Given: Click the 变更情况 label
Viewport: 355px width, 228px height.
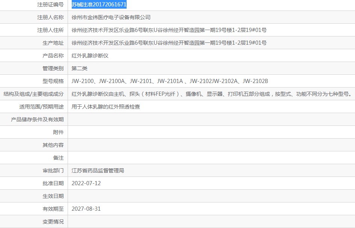Looking at the screenshot, I should 53,222.
